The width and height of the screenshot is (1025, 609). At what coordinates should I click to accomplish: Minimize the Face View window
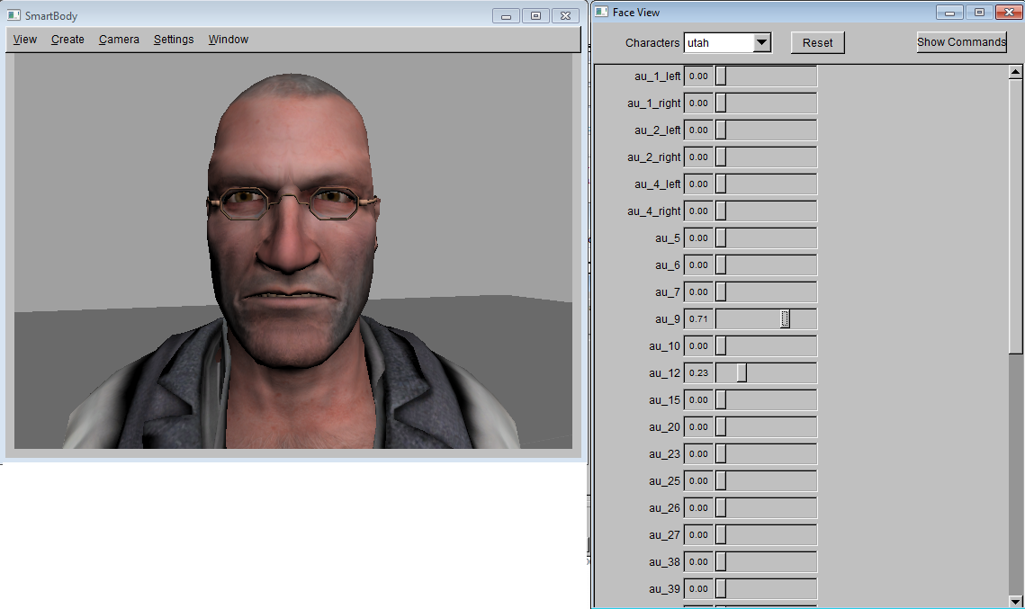pyautogui.click(x=949, y=13)
